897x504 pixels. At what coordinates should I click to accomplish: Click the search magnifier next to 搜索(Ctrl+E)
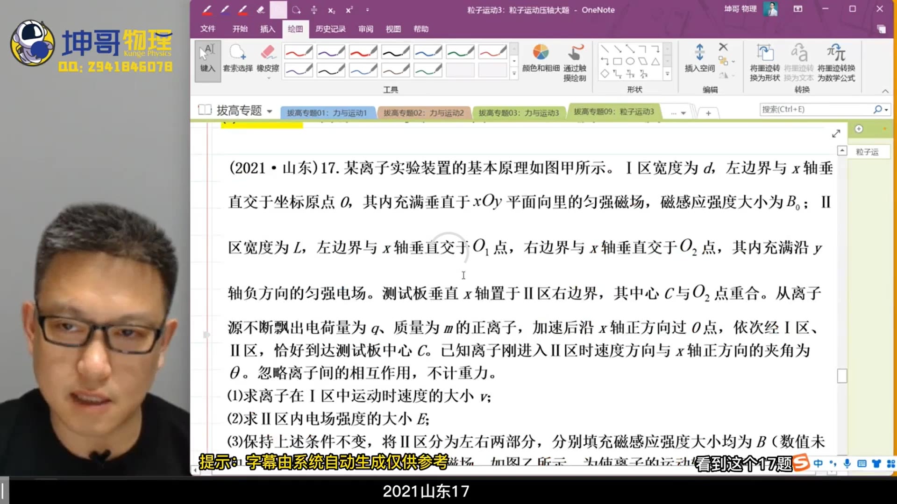877,109
